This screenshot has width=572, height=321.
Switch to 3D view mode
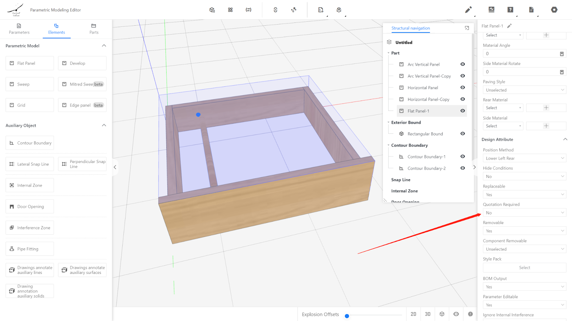428,314
